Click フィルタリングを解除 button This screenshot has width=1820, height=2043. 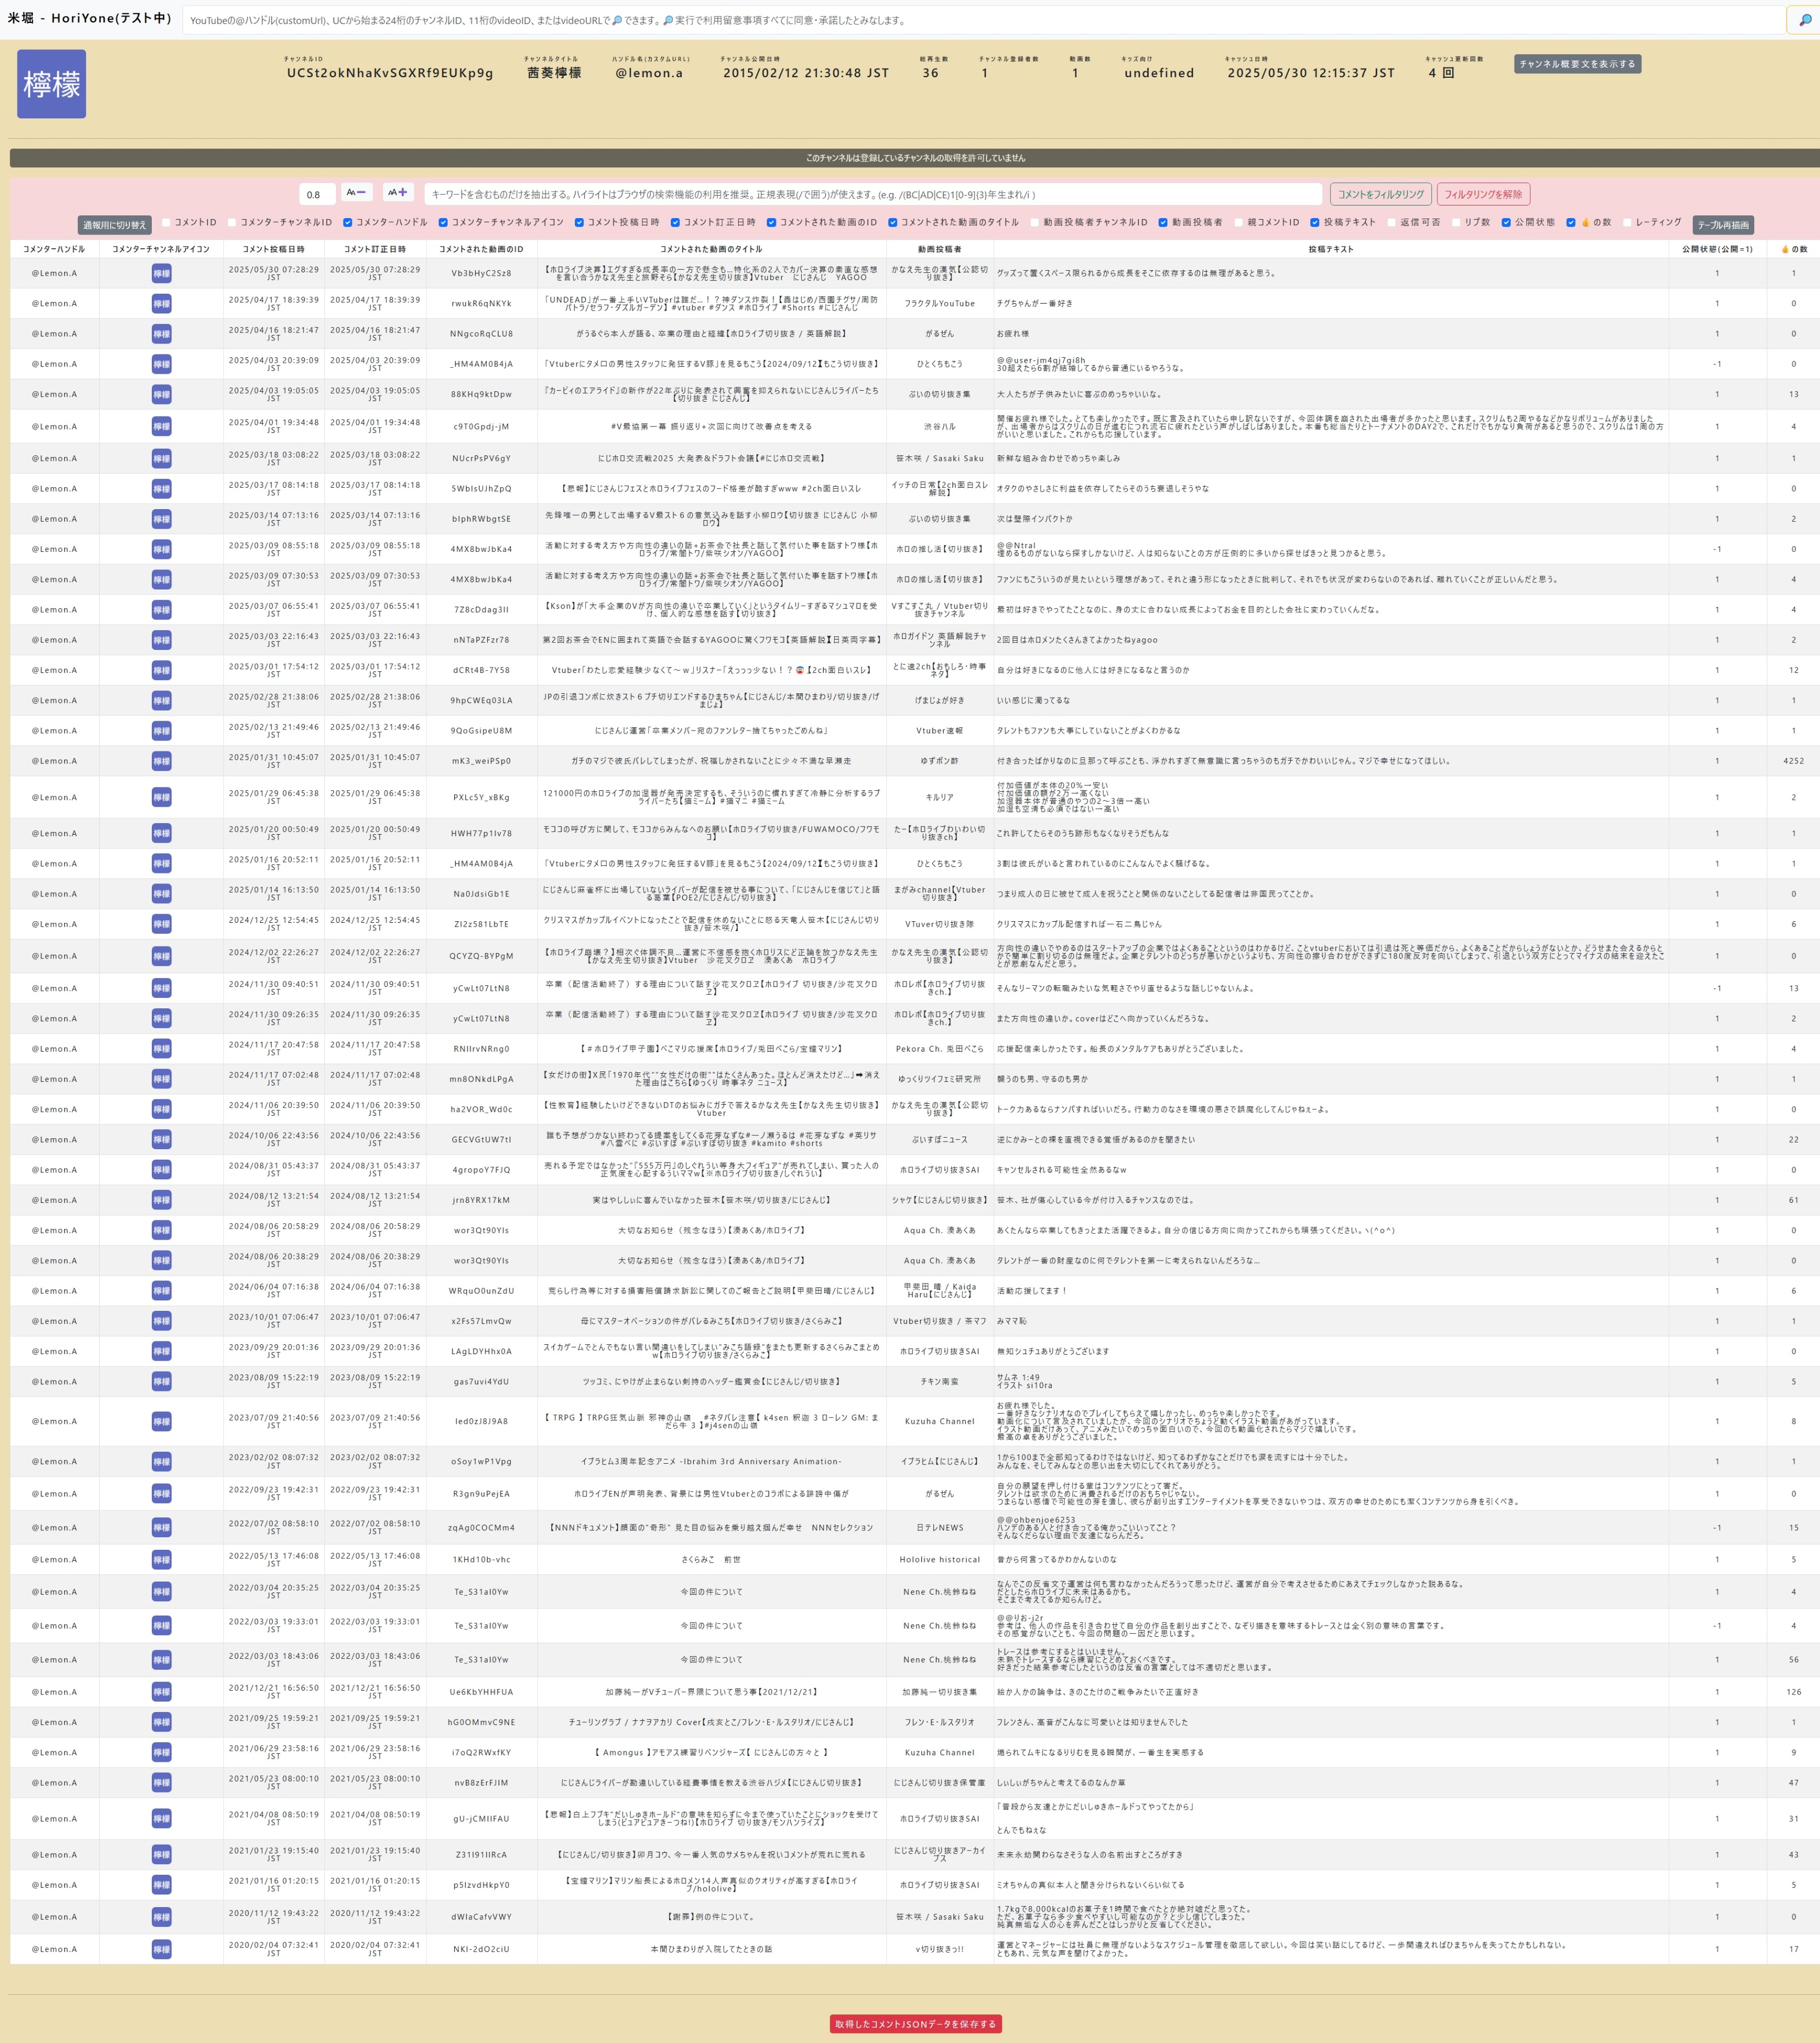click(x=1483, y=194)
